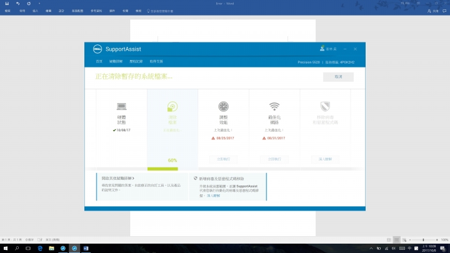The image size is (450, 253).
Task: Click the 100% zoom level in Word
Action: (x=444, y=240)
